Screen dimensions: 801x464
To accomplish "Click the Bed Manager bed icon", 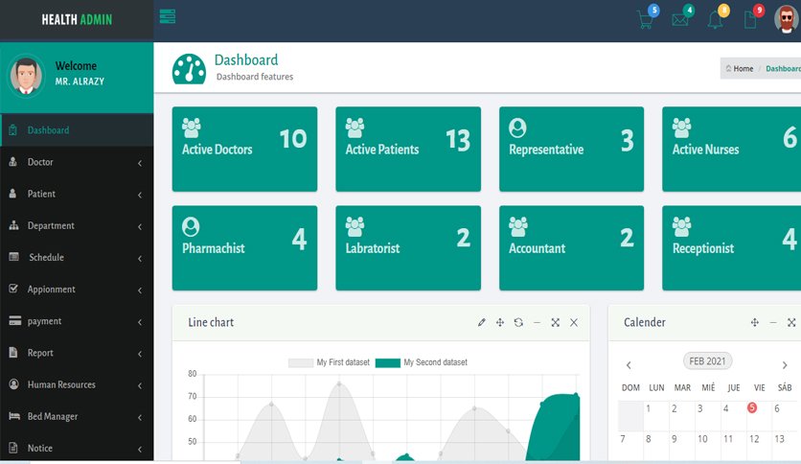I will [14, 416].
